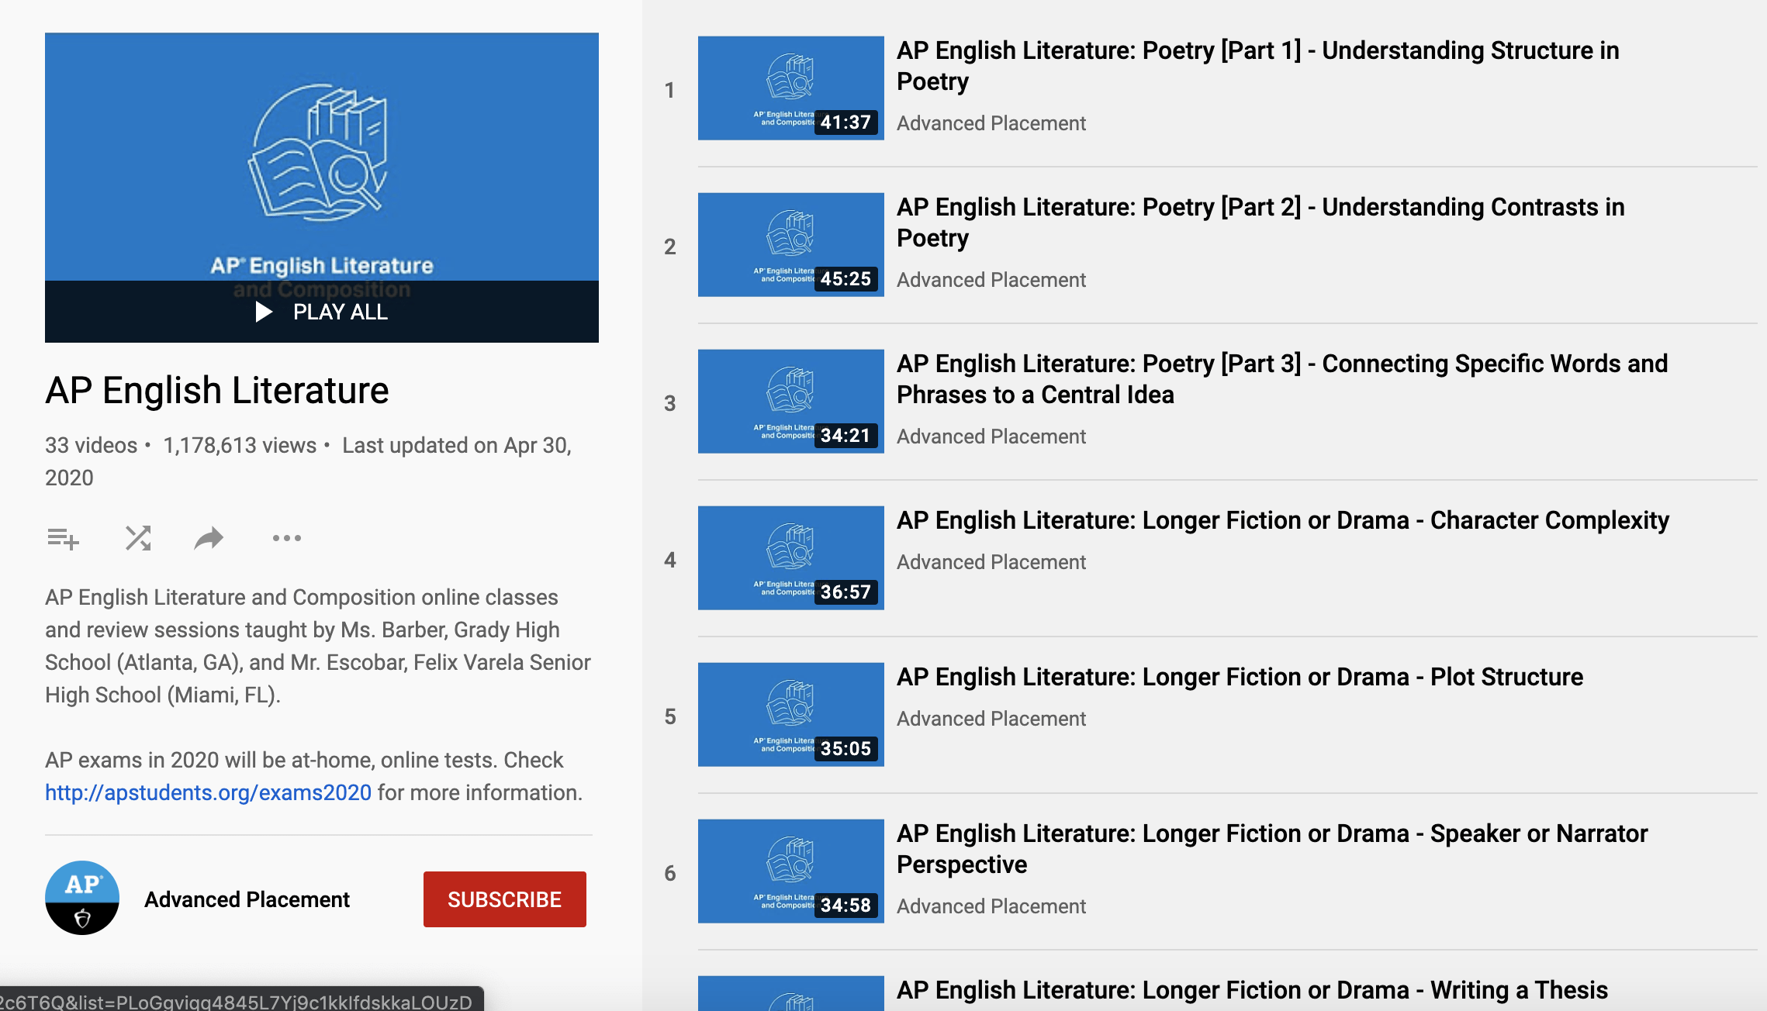Image resolution: width=1767 pixels, height=1011 pixels.
Task: Click the Advanced Placement channel icon
Action: 80,899
